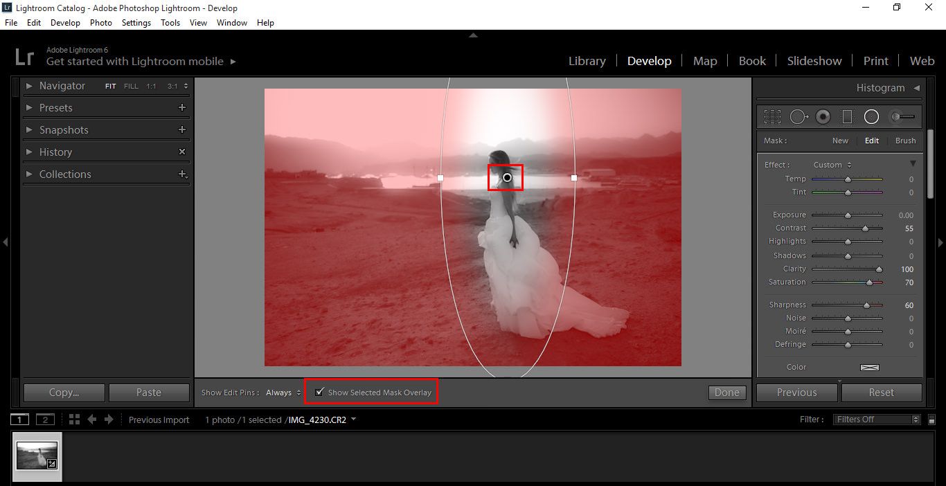This screenshot has width=946, height=486.
Task: Click the Done button
Action: point(727,393)
